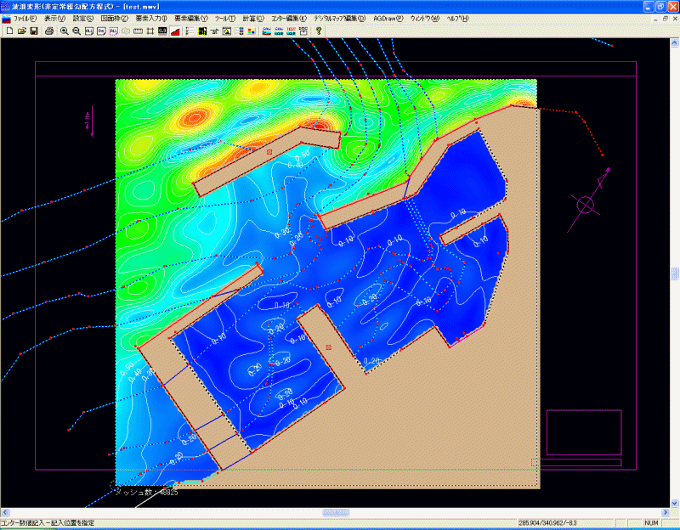
Task: Open the AGDraw(P) menu
Action: click(388, 18)
